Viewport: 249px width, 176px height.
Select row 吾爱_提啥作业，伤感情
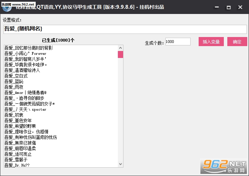click(x=61, y=132)
